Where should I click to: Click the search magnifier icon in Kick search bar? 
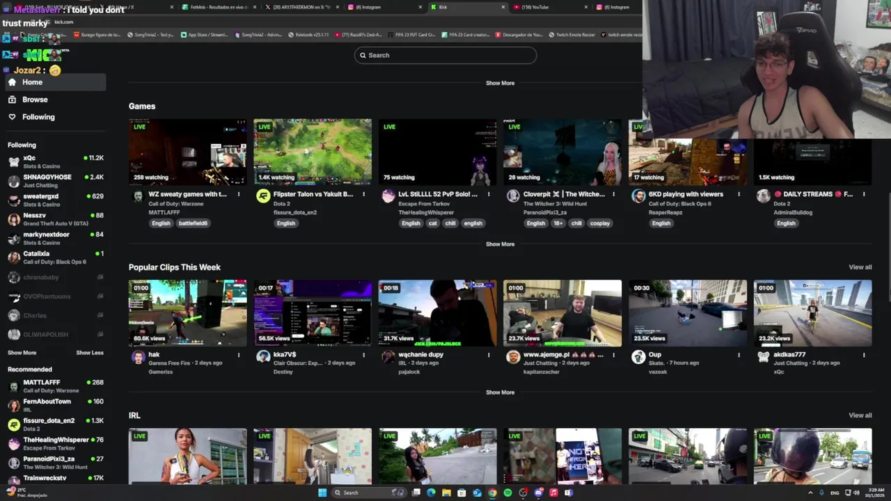(362, 55)
